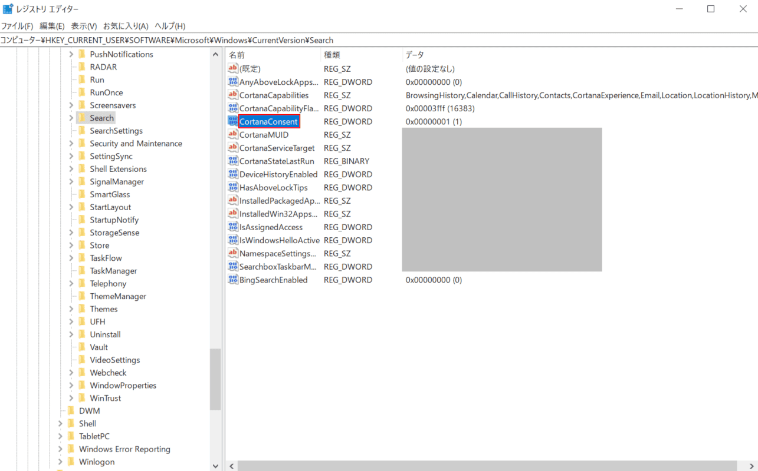
Task: Open the ファイル(F) menu
Action: pyautogui.click(x=17, y=26)
